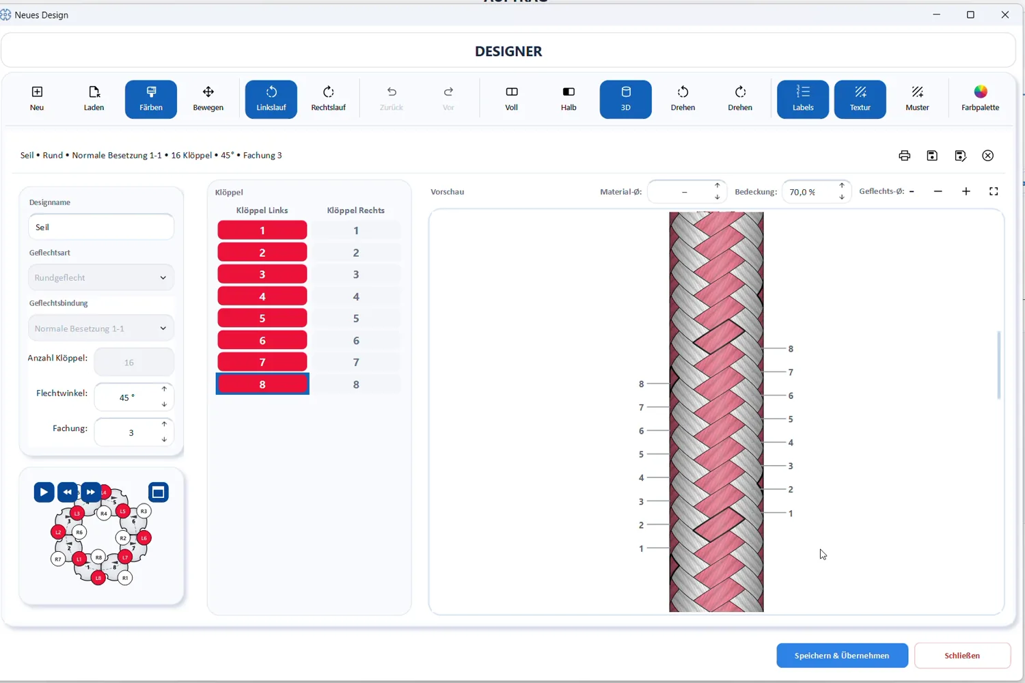This screenshot has height=683, width=1025.
Task: Click the L6 carrier in diagram
Action: [x=143, y=538]
